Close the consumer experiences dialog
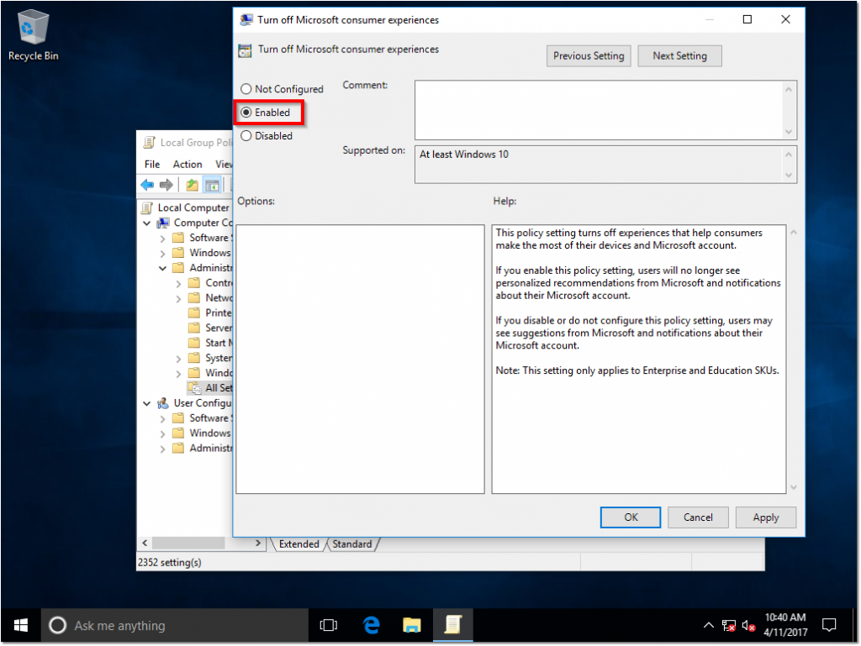The height and width of the screenshot is (646, 861). tap(786, 20)
